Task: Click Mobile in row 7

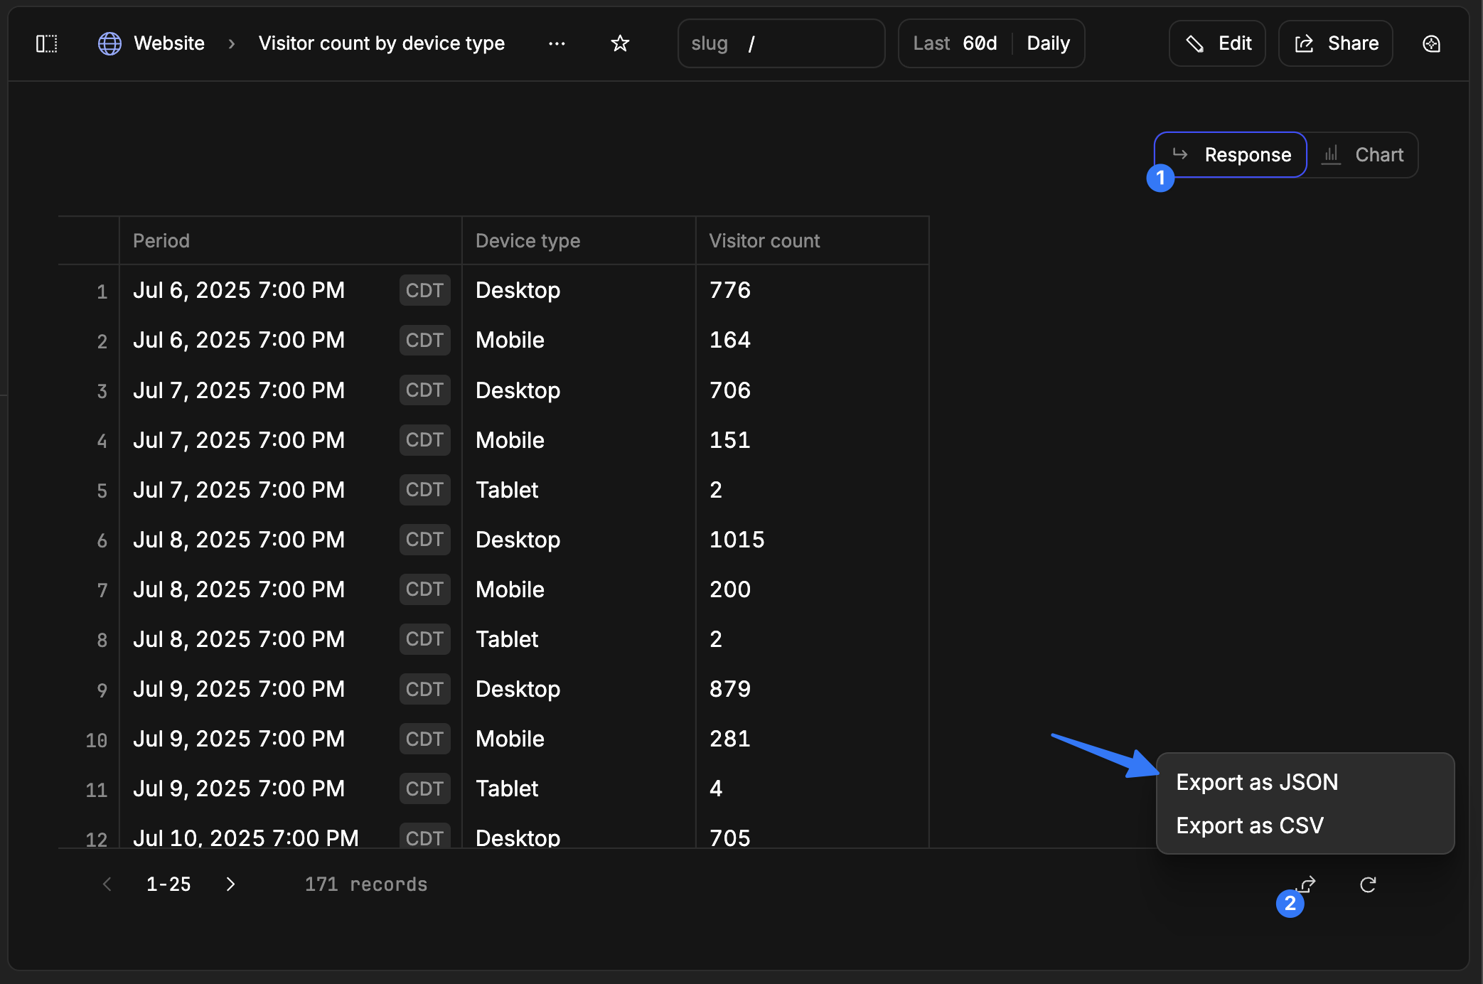Action: 510,589
